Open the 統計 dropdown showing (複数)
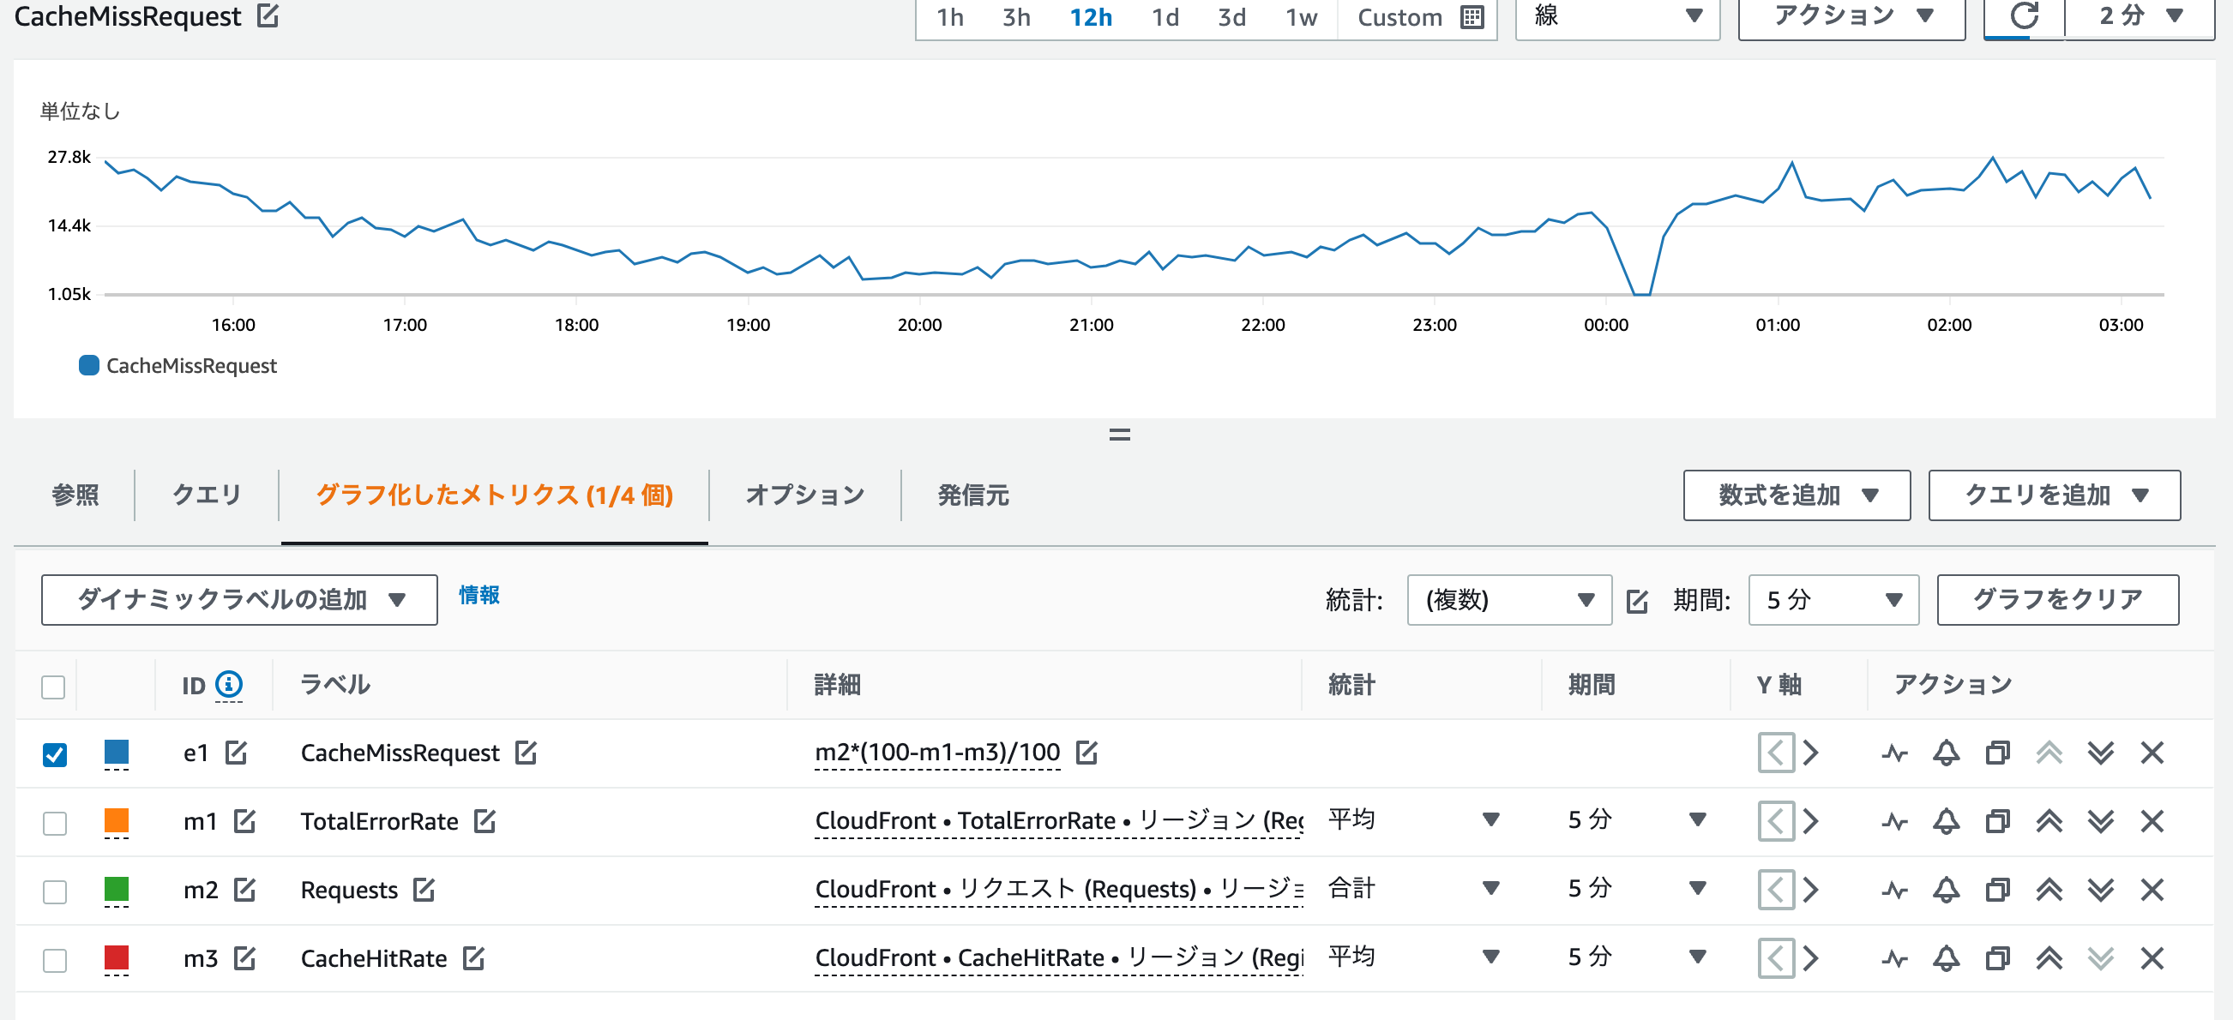The width and height of the screenshot is (2233, 1020). [1508, 599]
